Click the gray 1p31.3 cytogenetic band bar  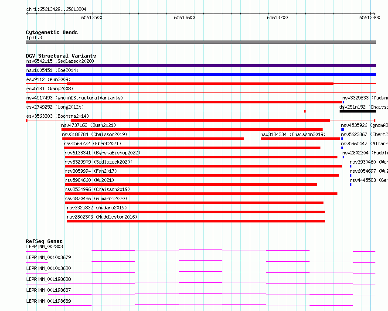[201, 42]
